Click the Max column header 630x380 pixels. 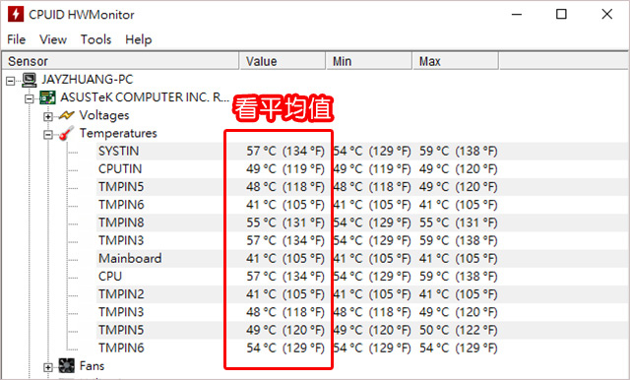[456, 61]
